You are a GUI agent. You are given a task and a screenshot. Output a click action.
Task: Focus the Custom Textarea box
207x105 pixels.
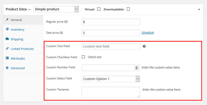click(111, 92)
